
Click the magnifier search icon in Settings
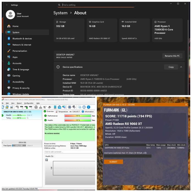coord(59,5)
